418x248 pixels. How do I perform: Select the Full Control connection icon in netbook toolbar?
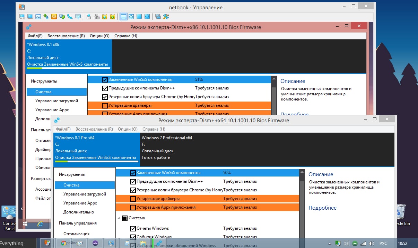[22, 17]
